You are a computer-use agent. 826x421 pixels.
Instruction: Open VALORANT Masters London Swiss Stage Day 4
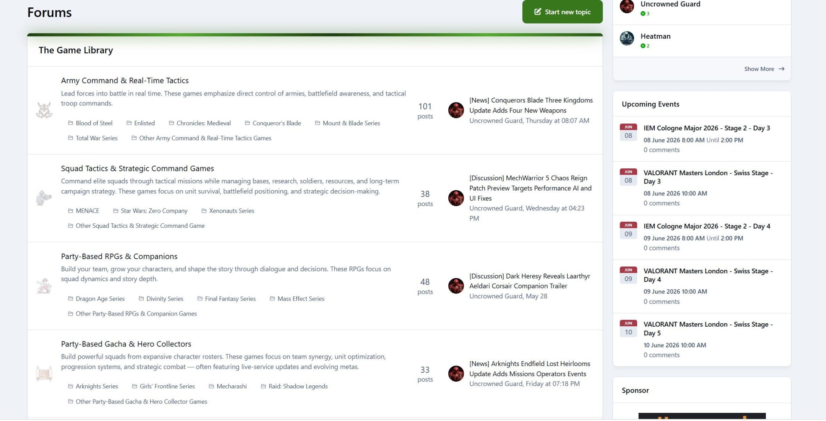pos(708,275)
